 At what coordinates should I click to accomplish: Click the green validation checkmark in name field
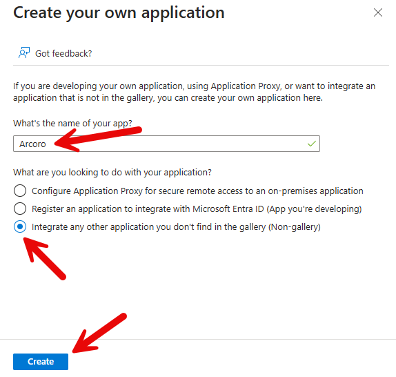312,144
